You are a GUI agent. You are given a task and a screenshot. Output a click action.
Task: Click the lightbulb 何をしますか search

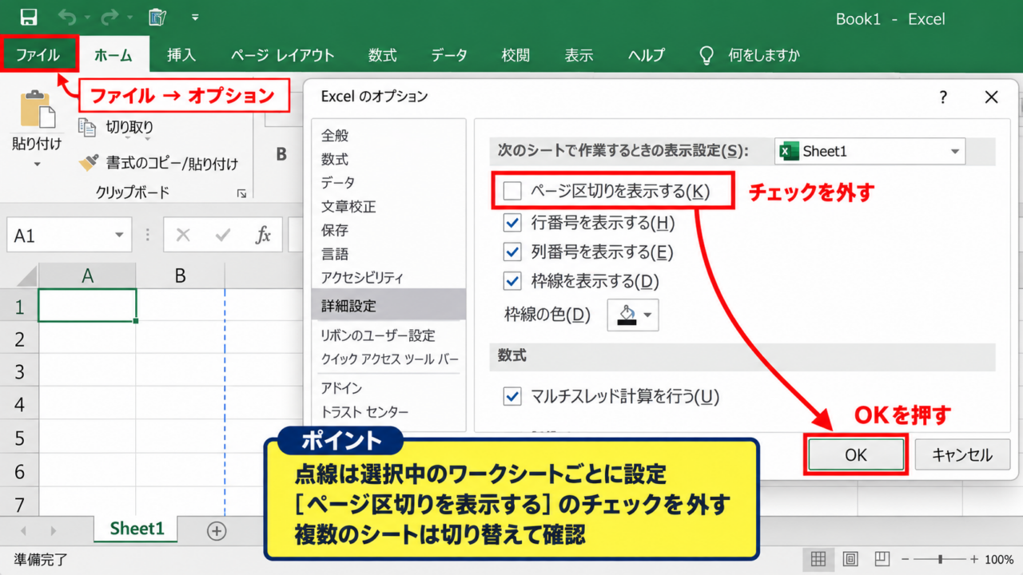[750, 55]
